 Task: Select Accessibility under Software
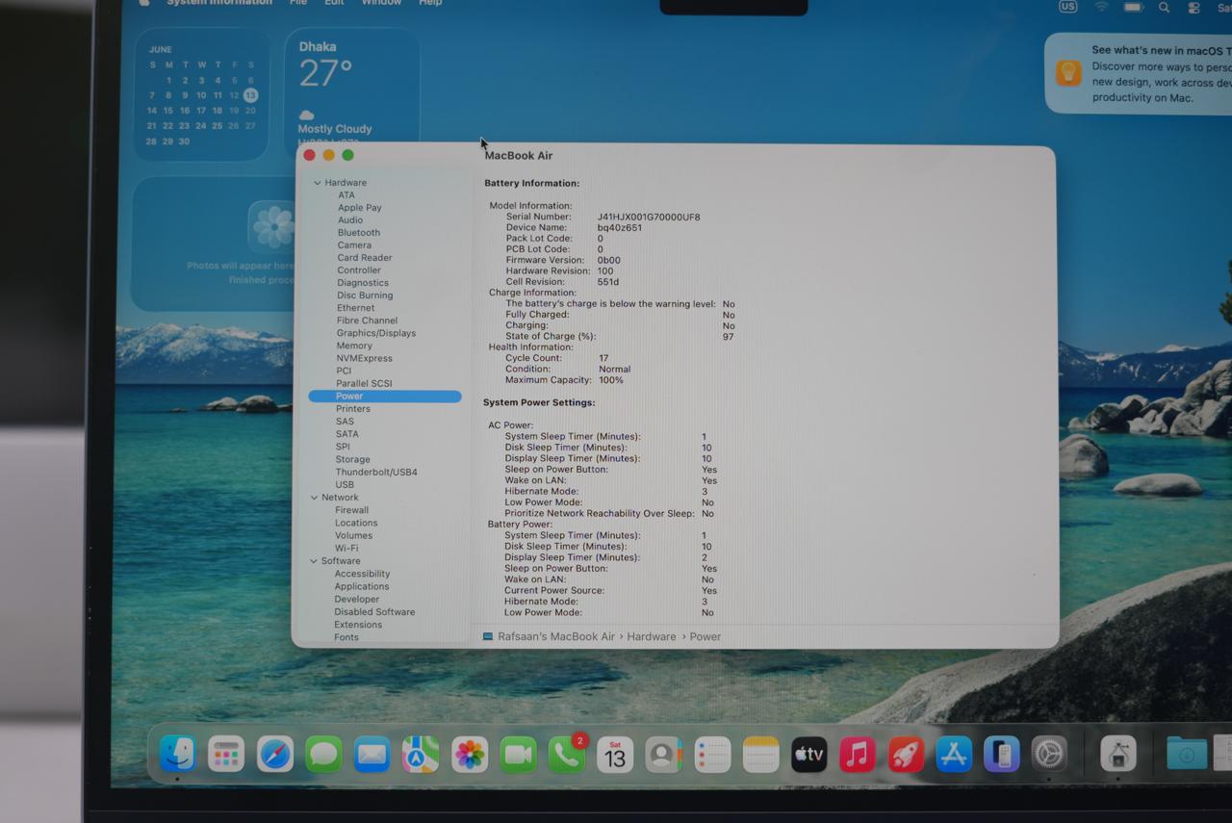coord(362,574)
